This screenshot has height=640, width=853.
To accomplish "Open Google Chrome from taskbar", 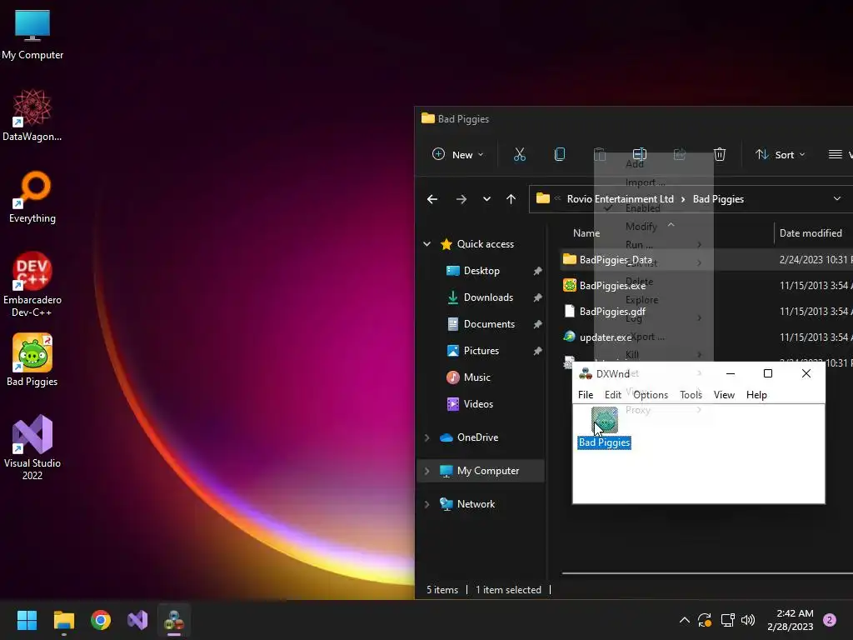I will [x=101, y=620].
